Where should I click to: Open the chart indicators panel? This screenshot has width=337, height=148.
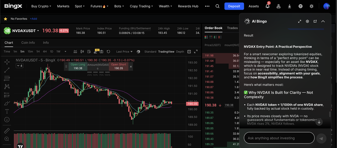75,52
